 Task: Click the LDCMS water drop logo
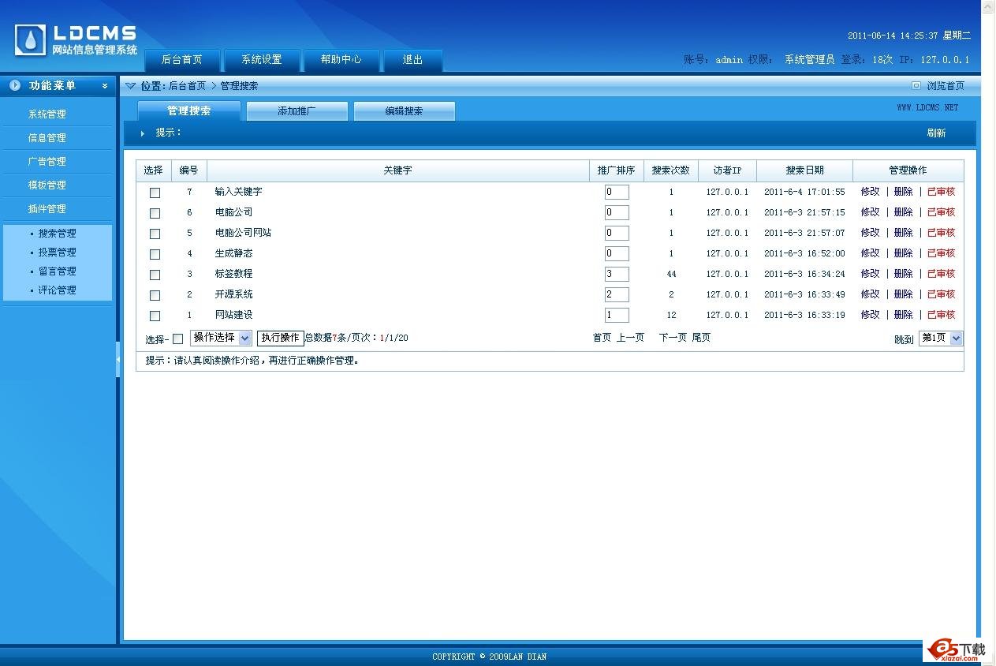30,39
